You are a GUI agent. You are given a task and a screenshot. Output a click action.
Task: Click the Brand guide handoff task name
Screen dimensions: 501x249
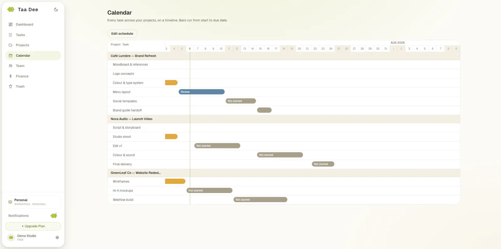(x=127, y=110)
